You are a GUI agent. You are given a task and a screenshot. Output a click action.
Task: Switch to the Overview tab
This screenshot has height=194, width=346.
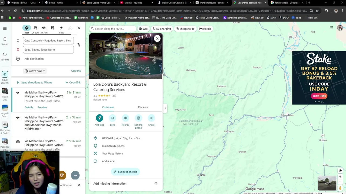(108, 107)
